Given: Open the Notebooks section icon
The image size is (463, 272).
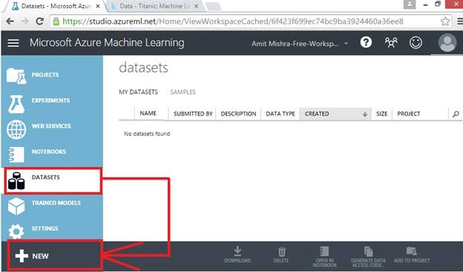Looking at the screenshot, I should tap(16, 155).
